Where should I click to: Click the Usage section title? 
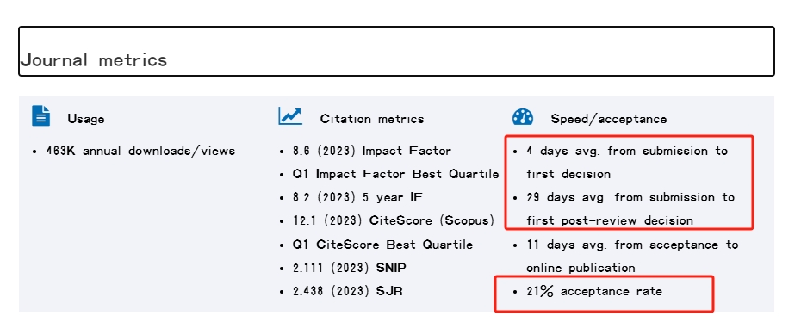(86, 119)
